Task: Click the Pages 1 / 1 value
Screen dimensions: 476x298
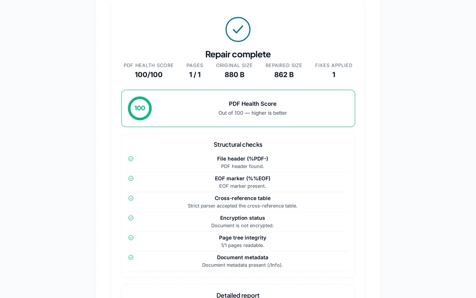Action: point(195,74)
